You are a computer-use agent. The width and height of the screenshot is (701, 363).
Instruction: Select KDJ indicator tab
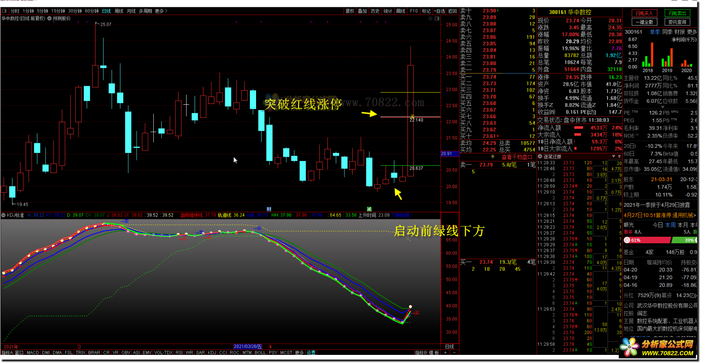212,353
